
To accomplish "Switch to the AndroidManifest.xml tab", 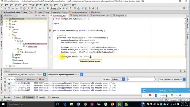I will tap(100, 15).
